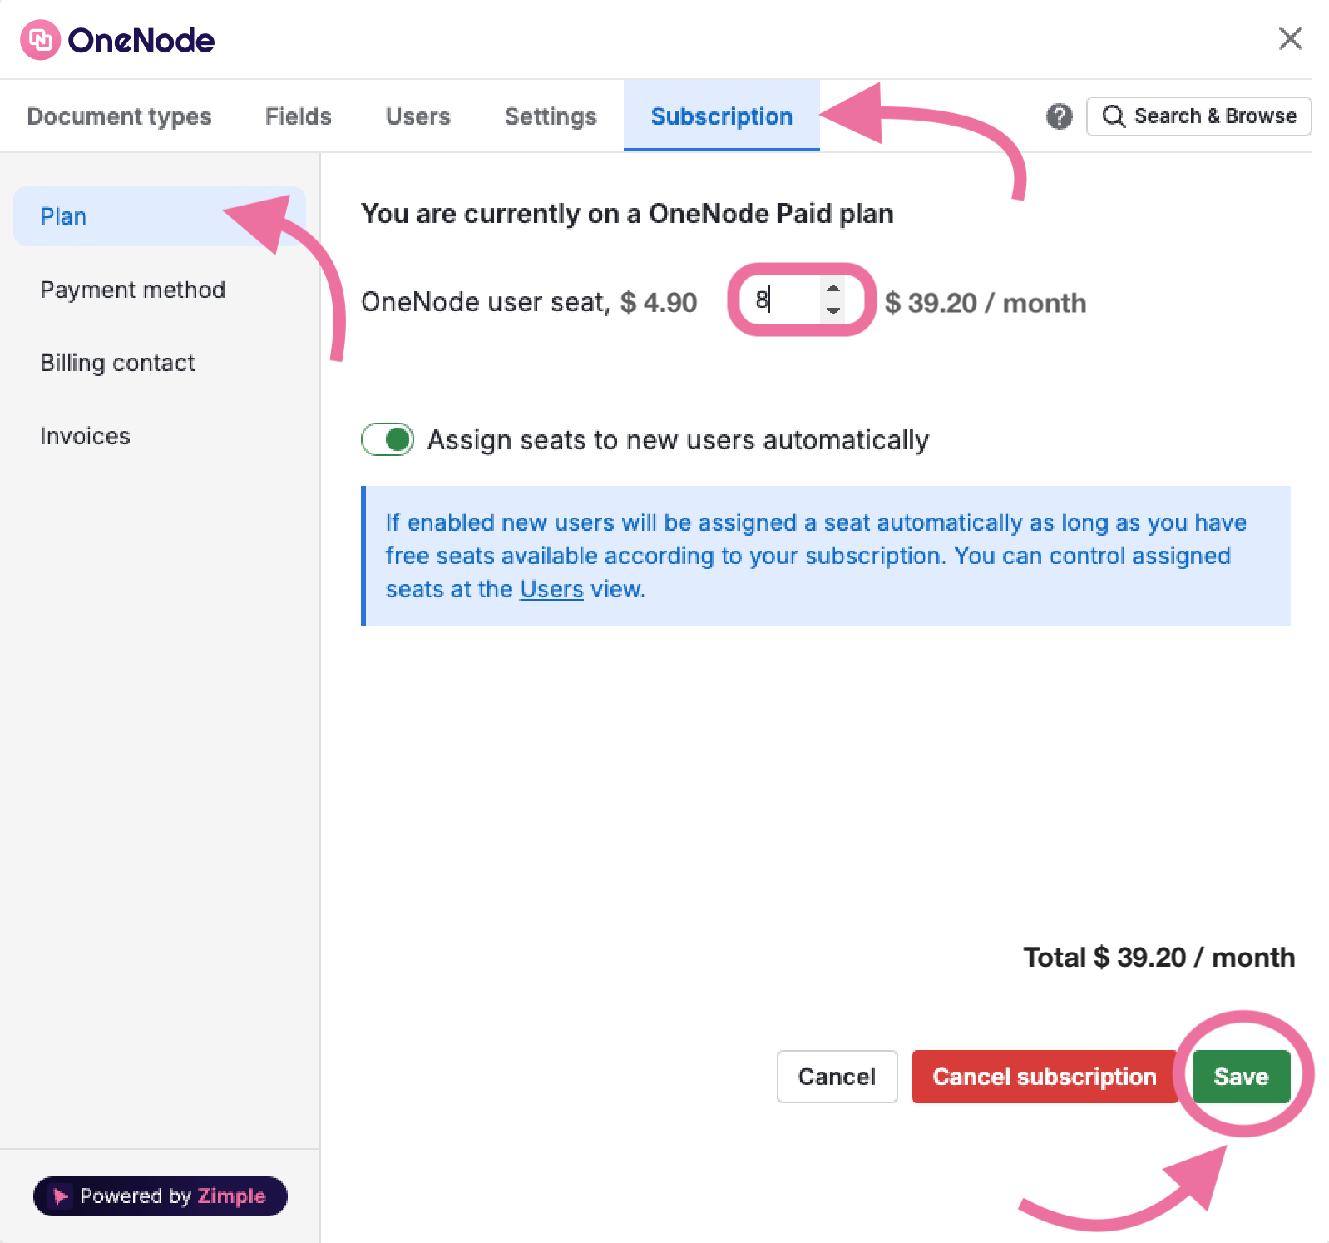Image resolution: width=1329 pixels, height=1243 pixels.
Task: Click the OneNode logo icon
Action: pyautogui.click(x=40, y=40)
